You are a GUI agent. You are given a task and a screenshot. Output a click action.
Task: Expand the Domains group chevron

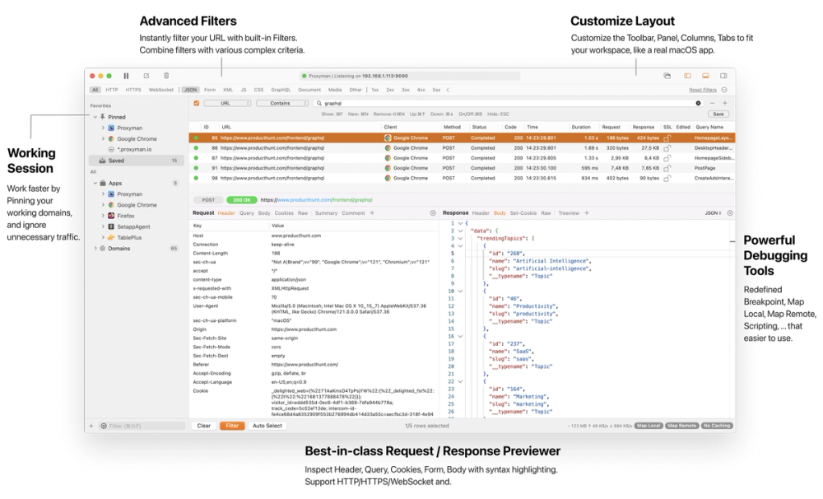(x=95, y=249)
